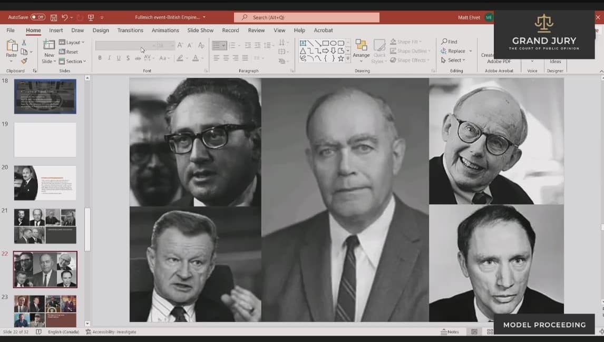Click the font color letter A
This screenshot has height=342, width=604.
click(196, 58)
